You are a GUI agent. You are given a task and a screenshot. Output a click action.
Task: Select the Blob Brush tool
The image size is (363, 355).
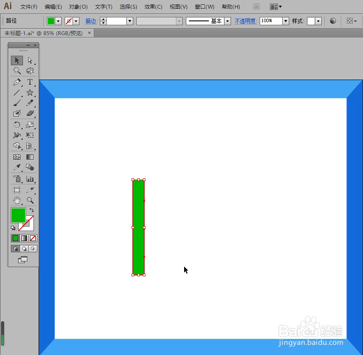pyautogui.click(x=17, y=114)
